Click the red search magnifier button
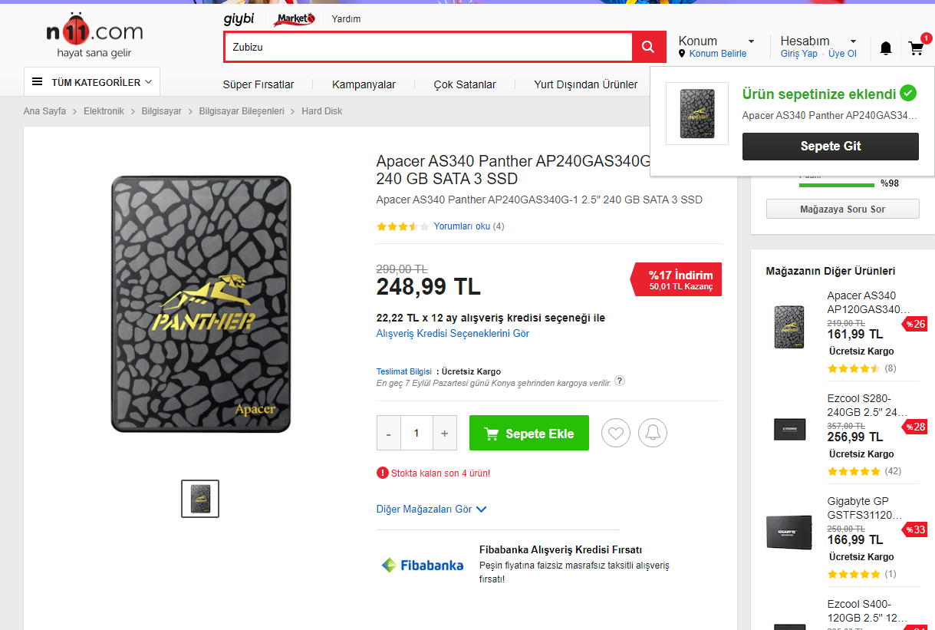This screenshot has height=630, width=935. click(x=649, y=47)
